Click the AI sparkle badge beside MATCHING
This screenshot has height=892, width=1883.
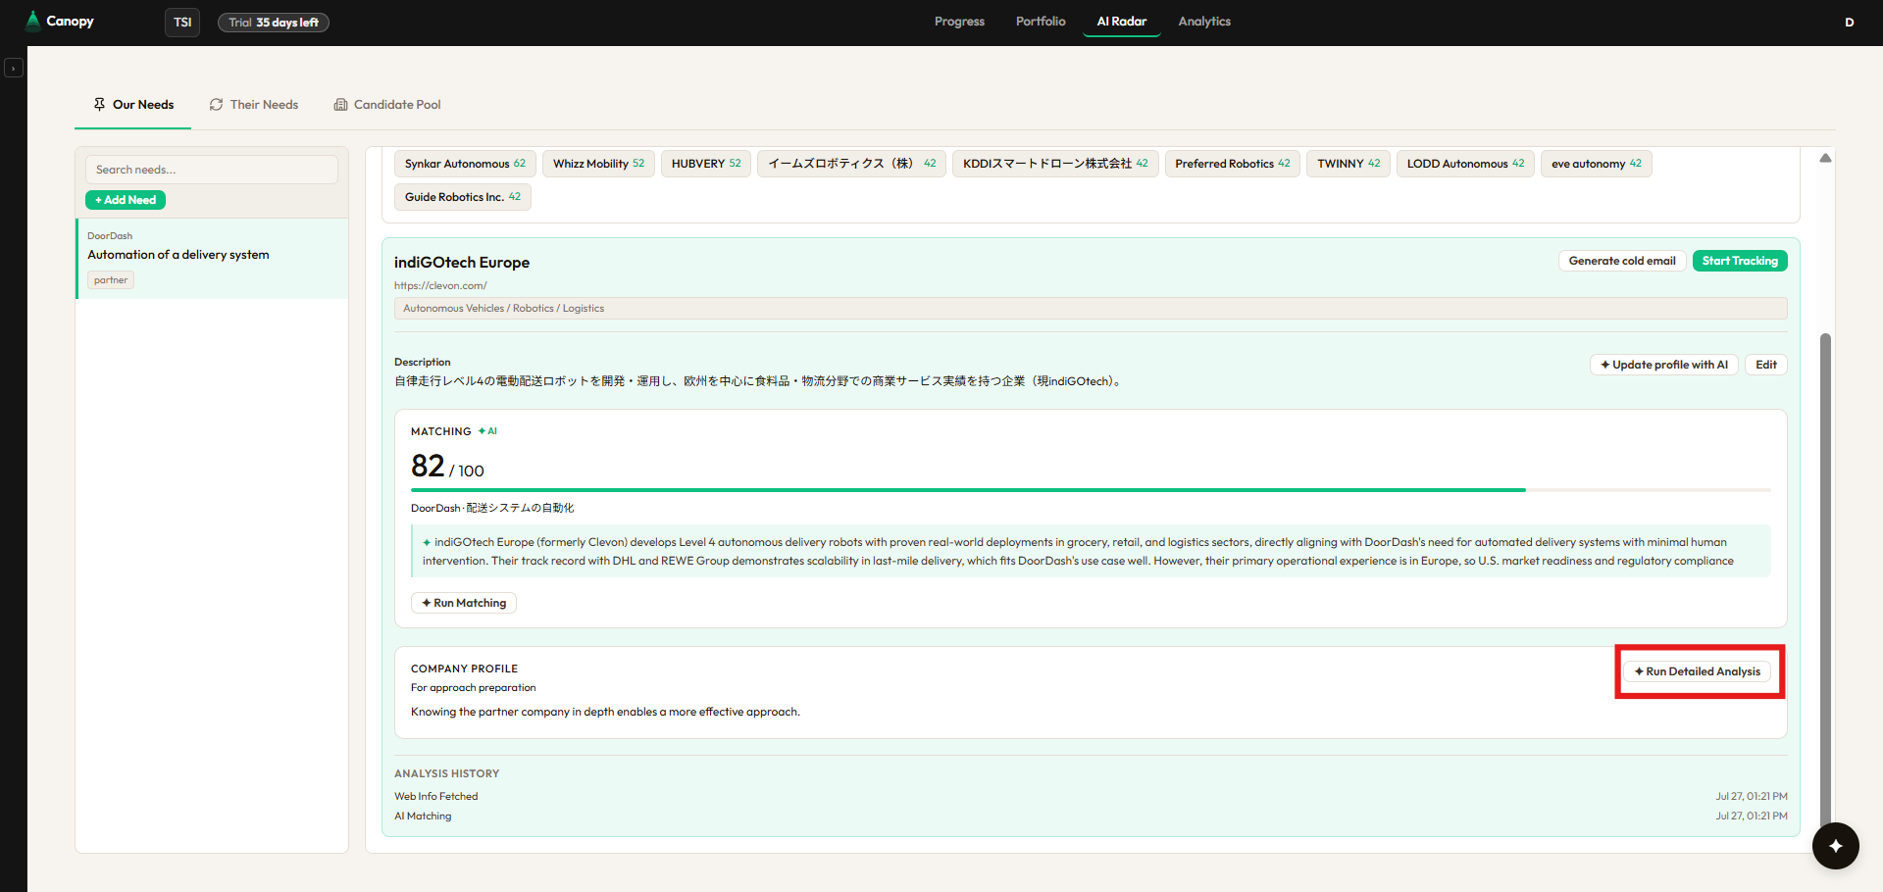point(487,431)
